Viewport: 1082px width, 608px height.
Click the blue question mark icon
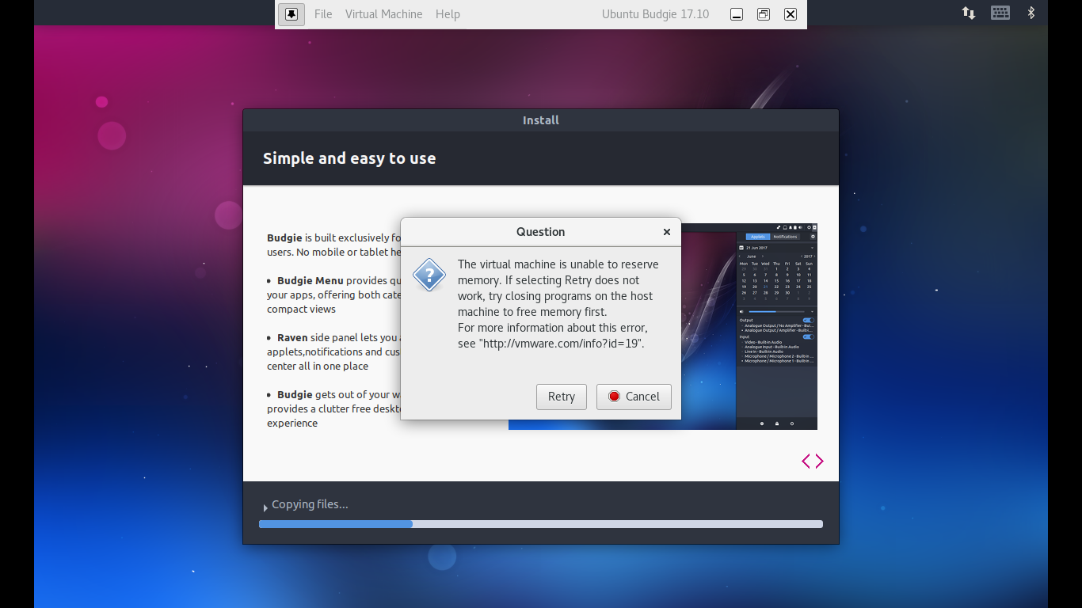429,275
